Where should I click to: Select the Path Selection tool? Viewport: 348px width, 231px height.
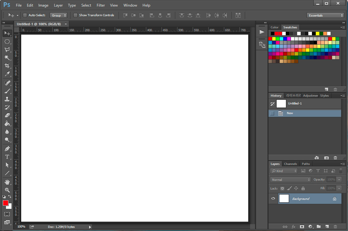[x=7, y=165]
